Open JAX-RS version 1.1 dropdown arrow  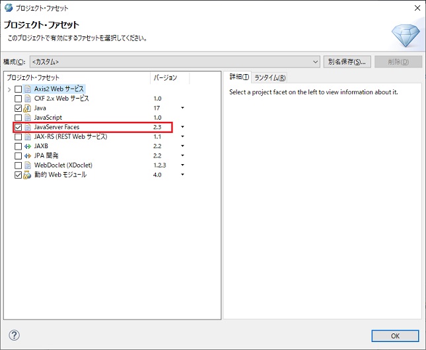182,136
